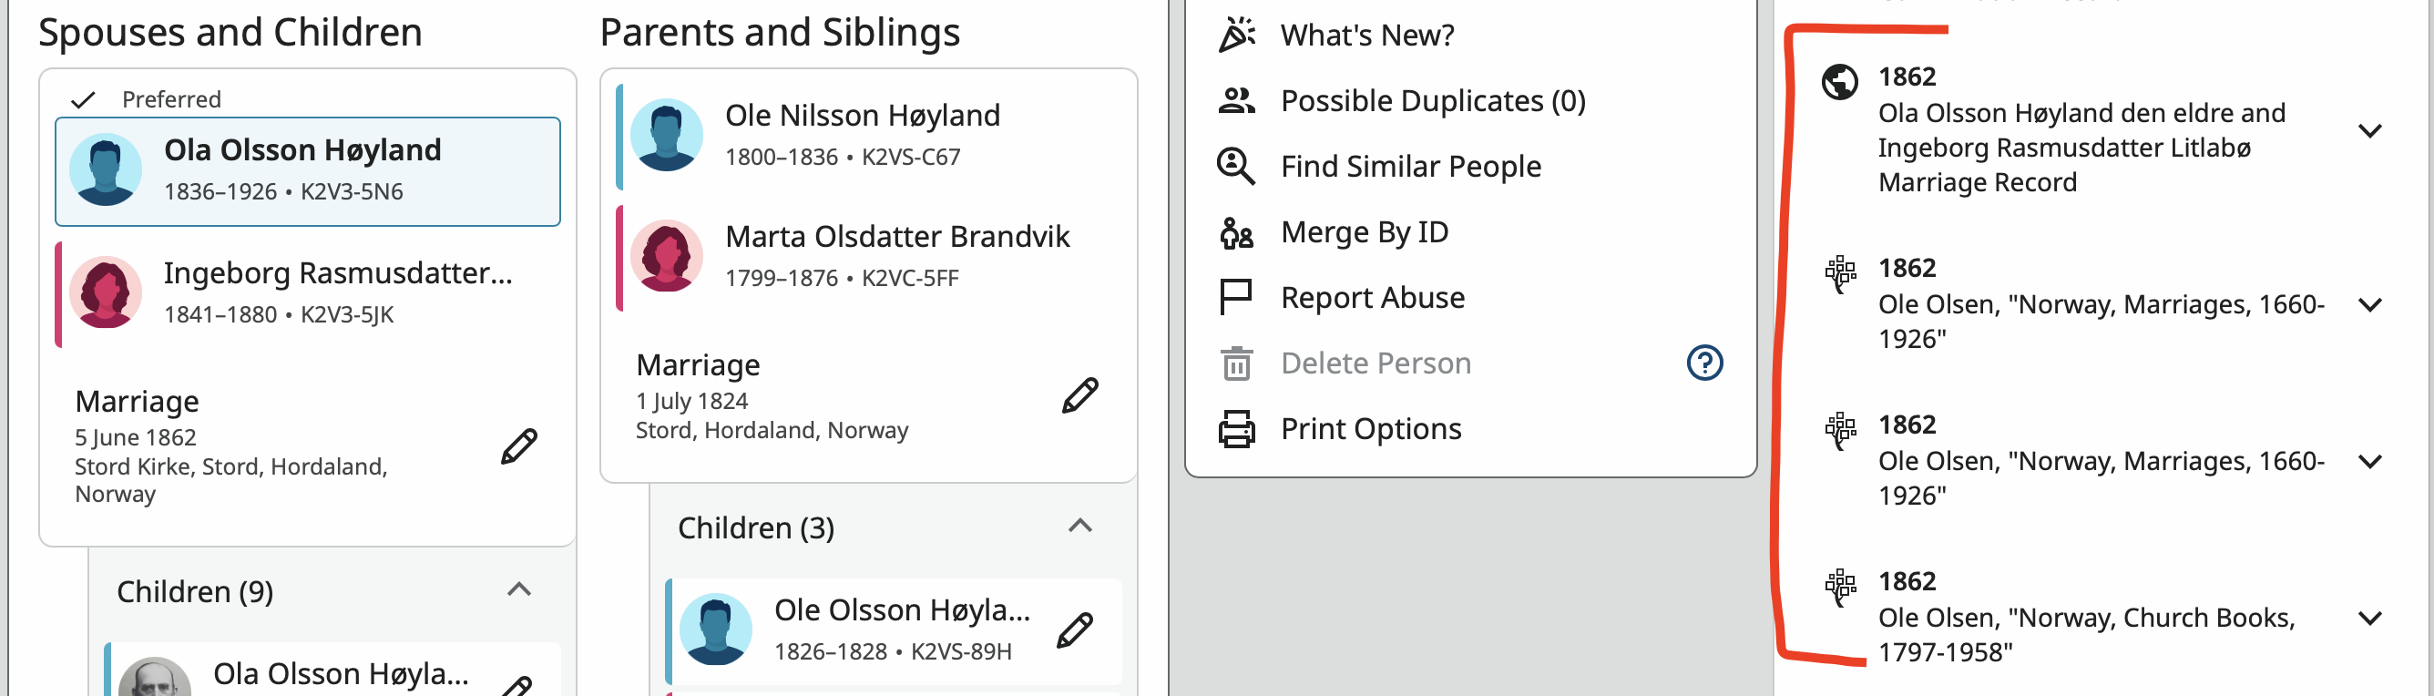
Task: Click the What's New party icon
Action: coord(1236,35)
